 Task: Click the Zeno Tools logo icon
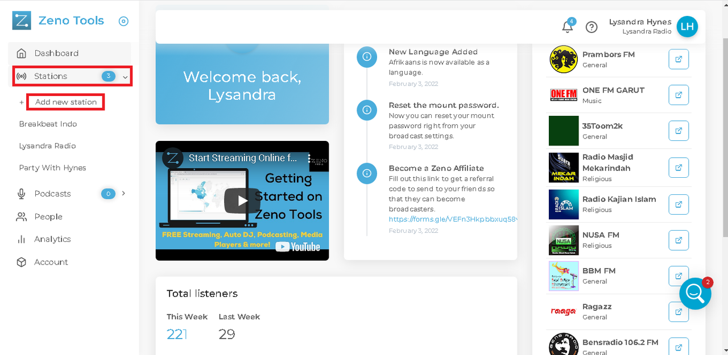(x=22, y=20)
